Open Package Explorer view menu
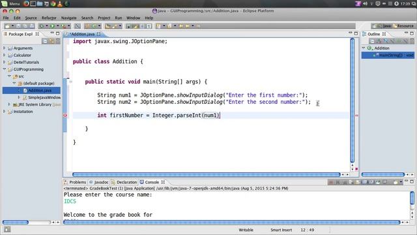417x235 pixels. (58, 41)
